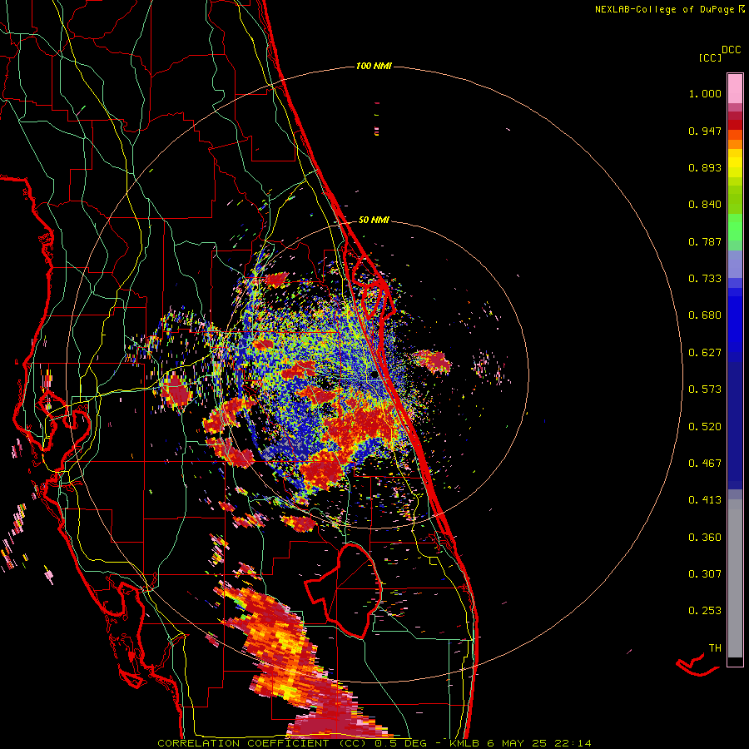Click the 0.253 scale value
This screenshot has width=749, height=749.
coord(705,611)
